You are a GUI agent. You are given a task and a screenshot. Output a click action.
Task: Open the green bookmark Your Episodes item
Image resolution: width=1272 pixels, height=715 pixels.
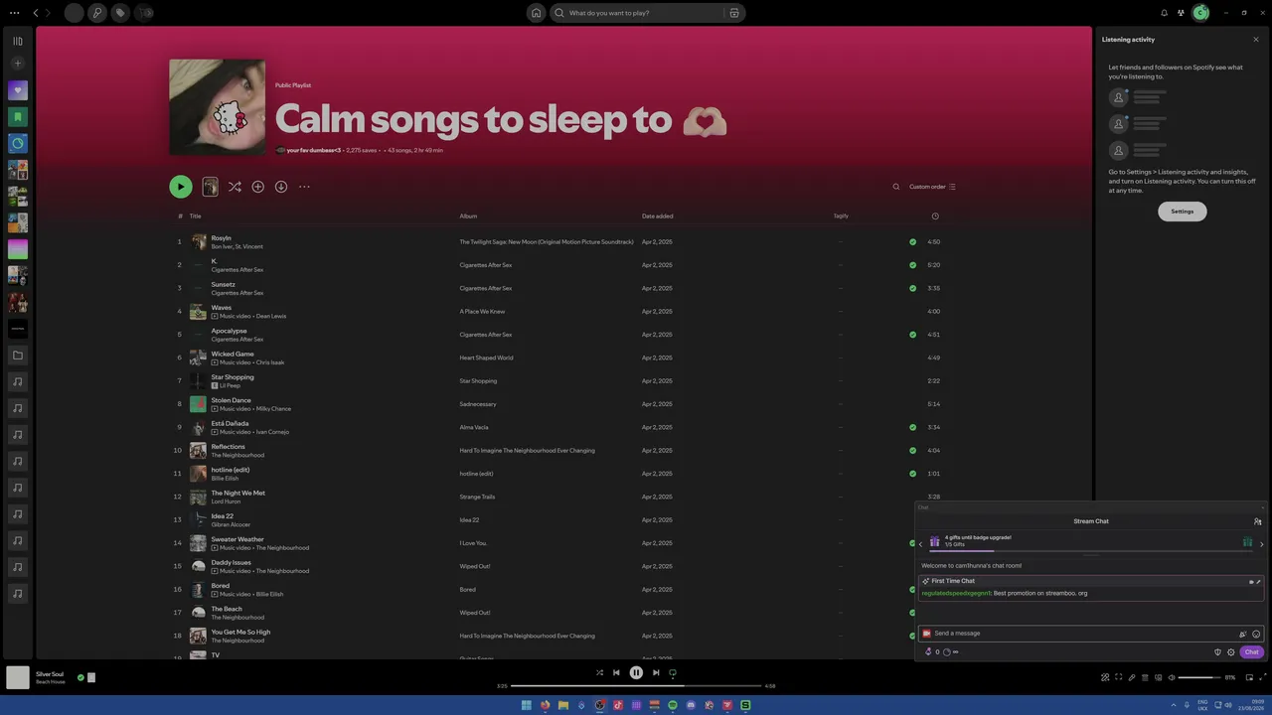tap(17, 117)
